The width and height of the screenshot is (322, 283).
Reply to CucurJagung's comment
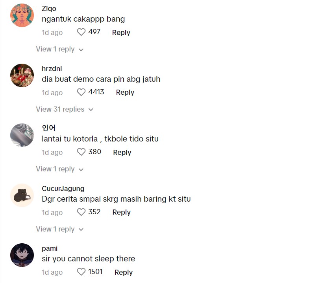121,212
